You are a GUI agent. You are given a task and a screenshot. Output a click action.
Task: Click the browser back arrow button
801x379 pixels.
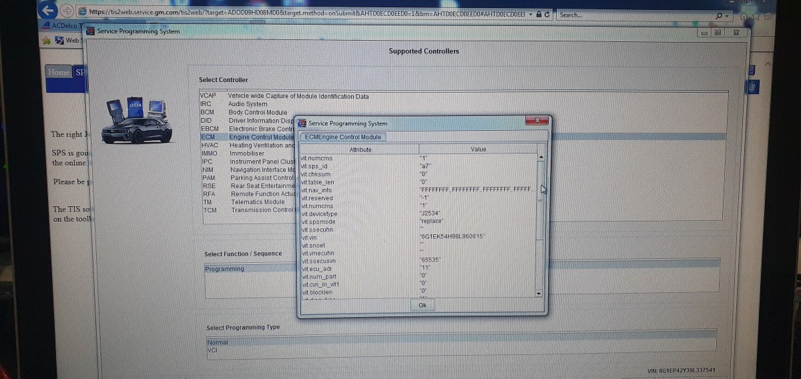click(x=48, y=11)
